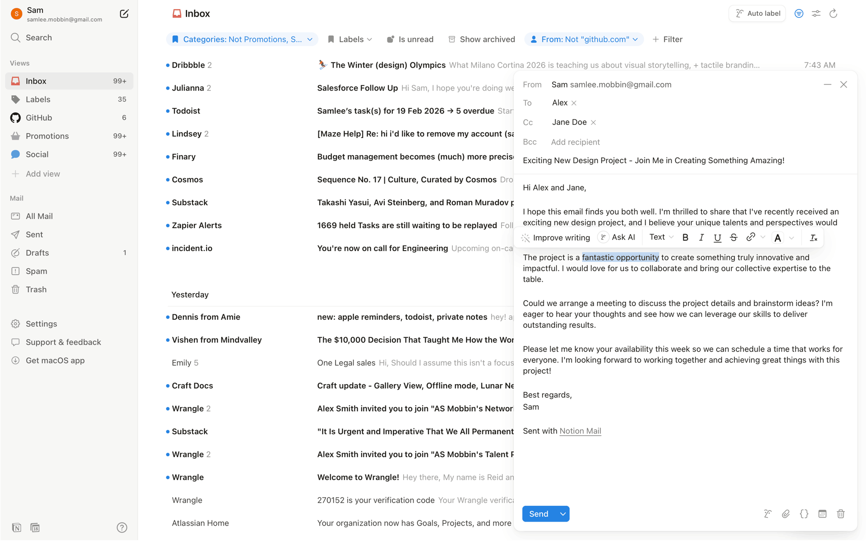
Task: Select the Social view
Action: (x=69, y=154)
